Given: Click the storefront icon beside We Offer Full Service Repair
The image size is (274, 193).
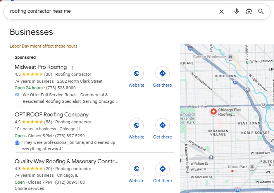Looking at the screenshot, I should [x=17, y=95].
